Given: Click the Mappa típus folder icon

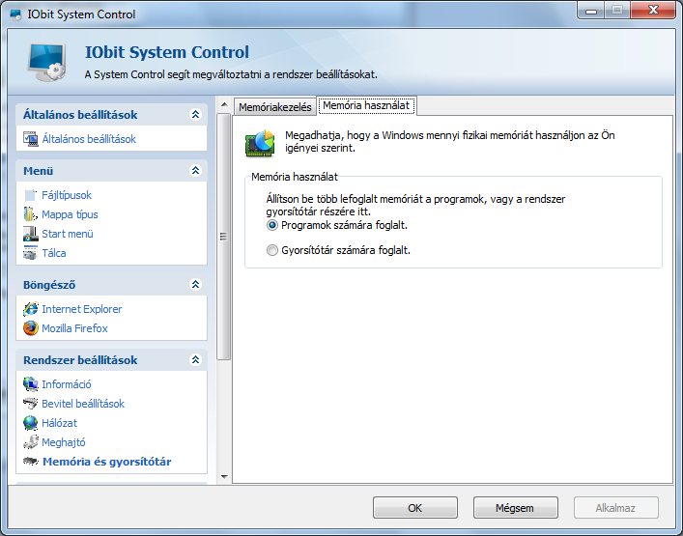Looking at the screenshot, I should pos(31,214).
